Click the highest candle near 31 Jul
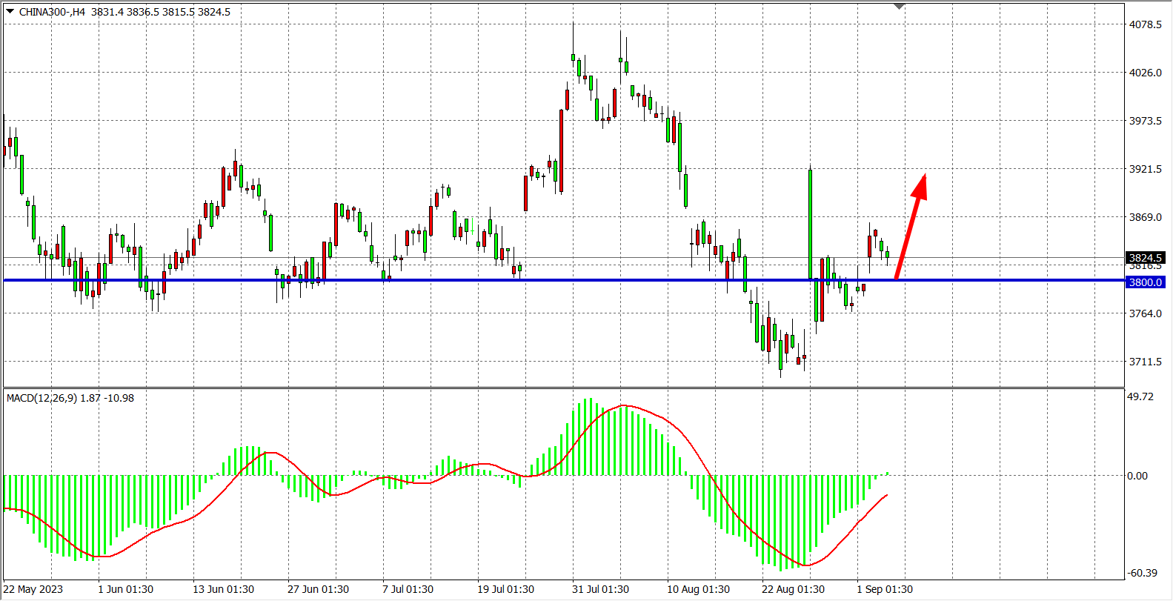The width and height of the screenshot is (1173, 601). (x=573, y=58)
